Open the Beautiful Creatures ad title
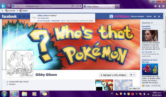The width and height of the screenshot is (166, 97). click(146, 27)
